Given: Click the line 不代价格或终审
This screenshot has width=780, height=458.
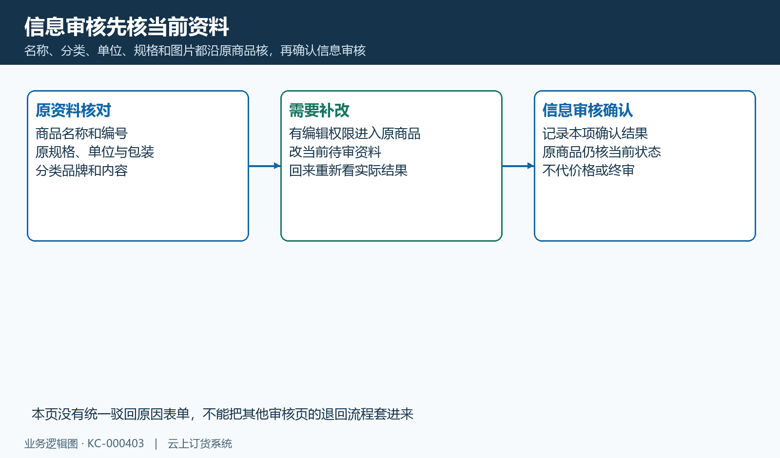Looking at the screenshot, I should coord(588,171).
